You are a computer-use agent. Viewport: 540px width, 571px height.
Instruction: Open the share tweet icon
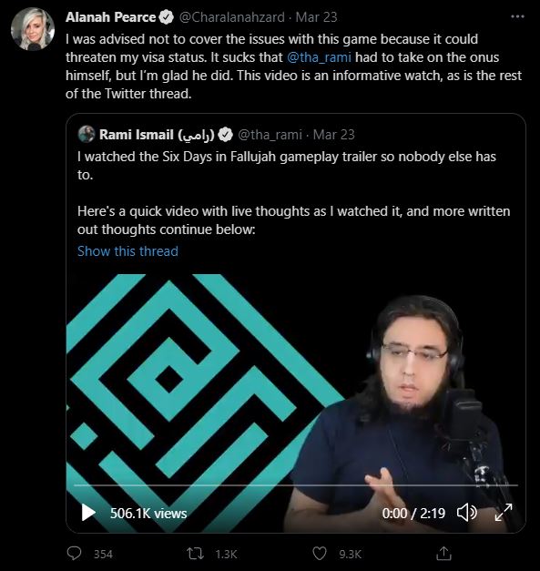pyautogui.click(x=443, y=554)
